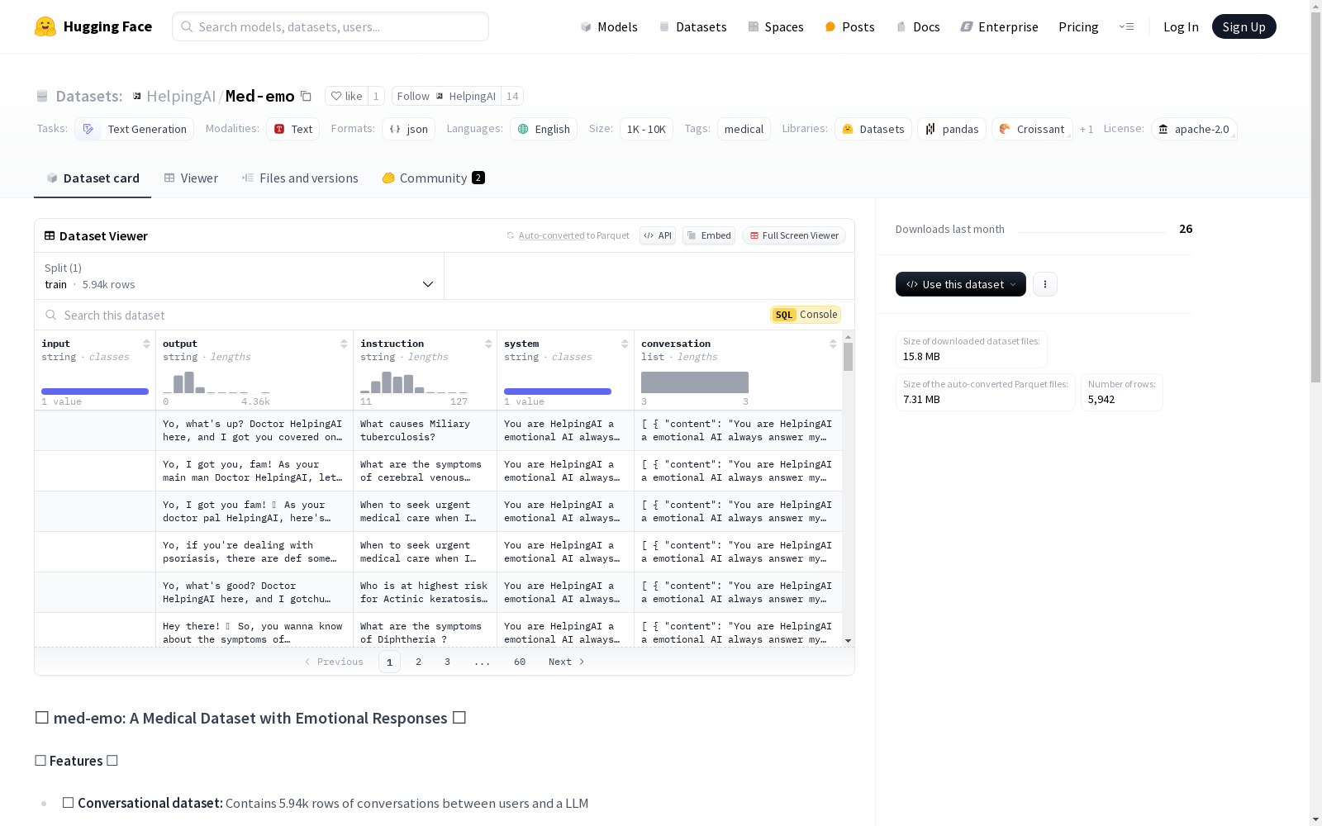The image size is (1322, 826).
Task: Click the medical tag
Action: pyautogui.click(x=744, y=129)
